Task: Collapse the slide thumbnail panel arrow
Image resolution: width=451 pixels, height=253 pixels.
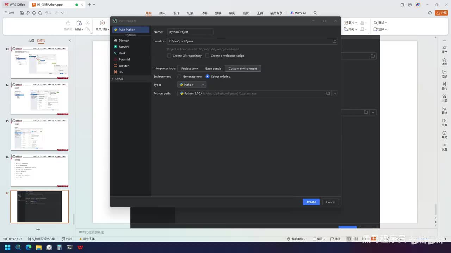Action: (x=70, y=41)
